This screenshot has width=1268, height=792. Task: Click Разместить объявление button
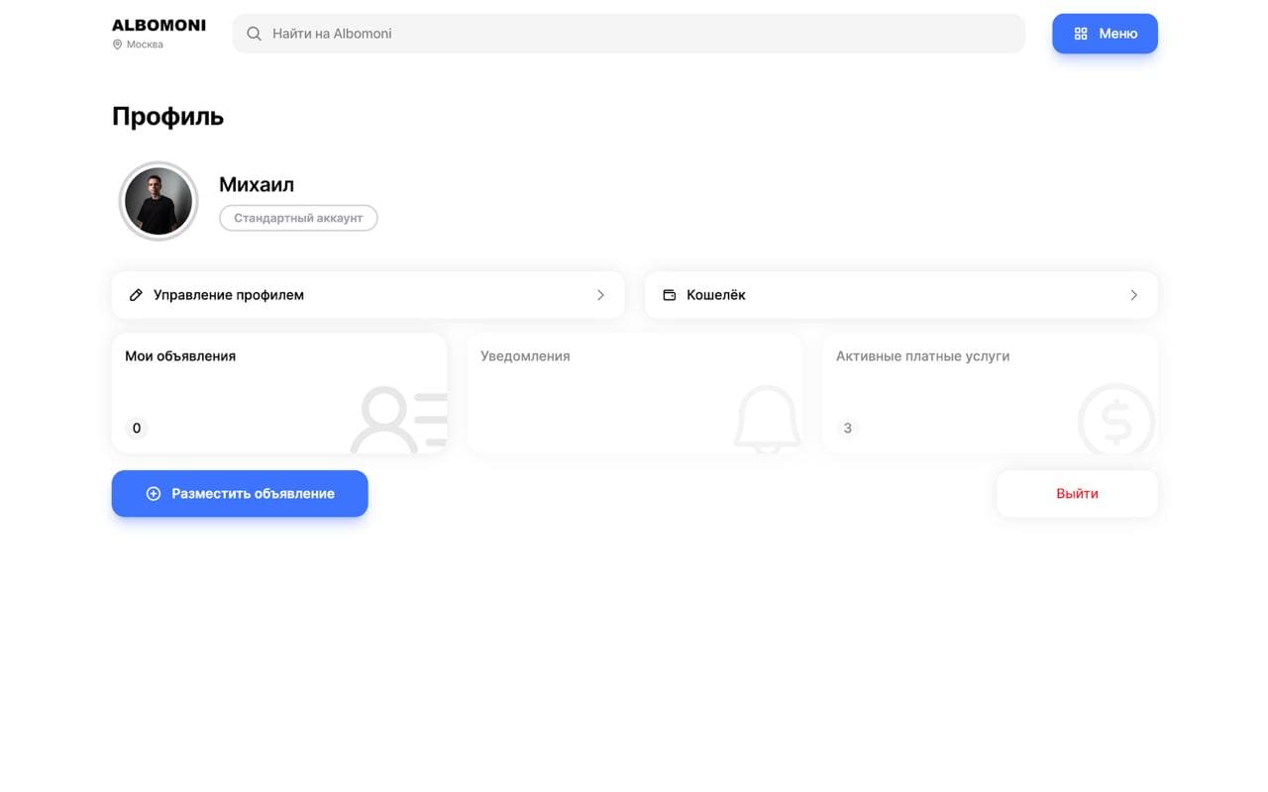[240, 493]
